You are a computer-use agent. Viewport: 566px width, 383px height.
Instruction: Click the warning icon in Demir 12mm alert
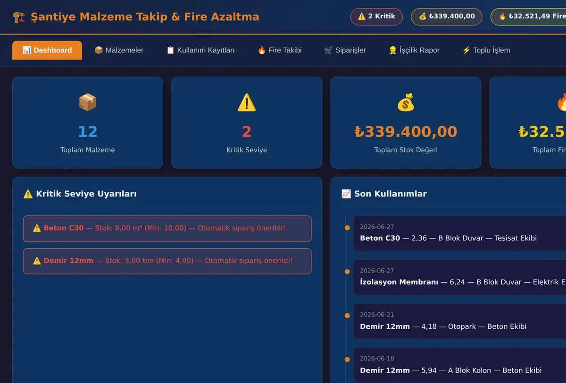coord(37,261)
